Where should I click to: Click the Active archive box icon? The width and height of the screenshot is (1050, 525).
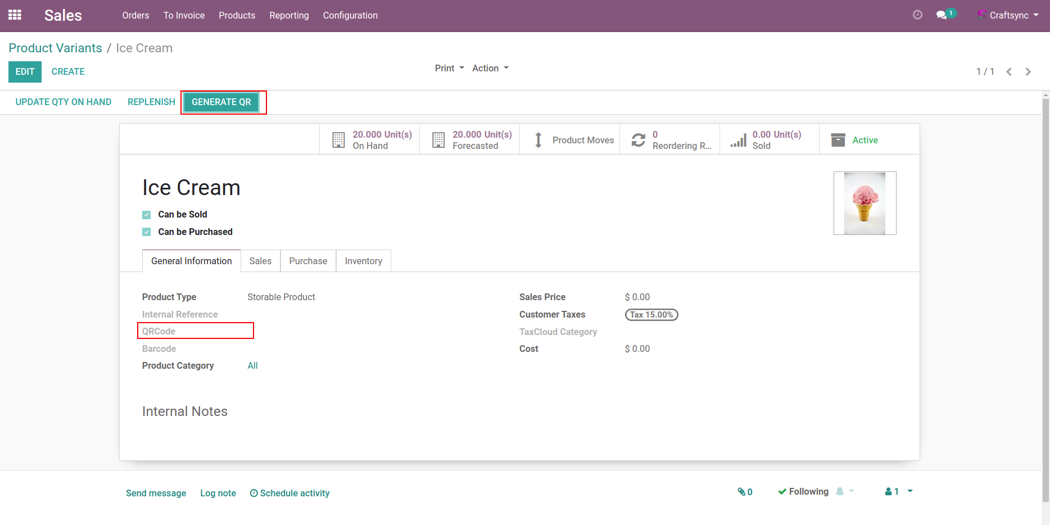838,140
